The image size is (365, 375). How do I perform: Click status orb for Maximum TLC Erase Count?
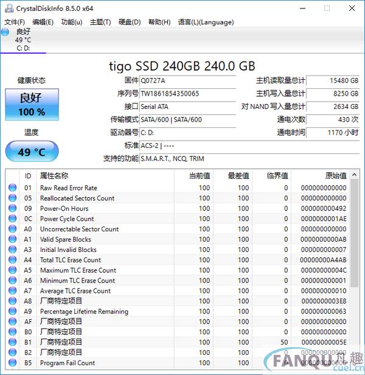[x=12, y=270]
